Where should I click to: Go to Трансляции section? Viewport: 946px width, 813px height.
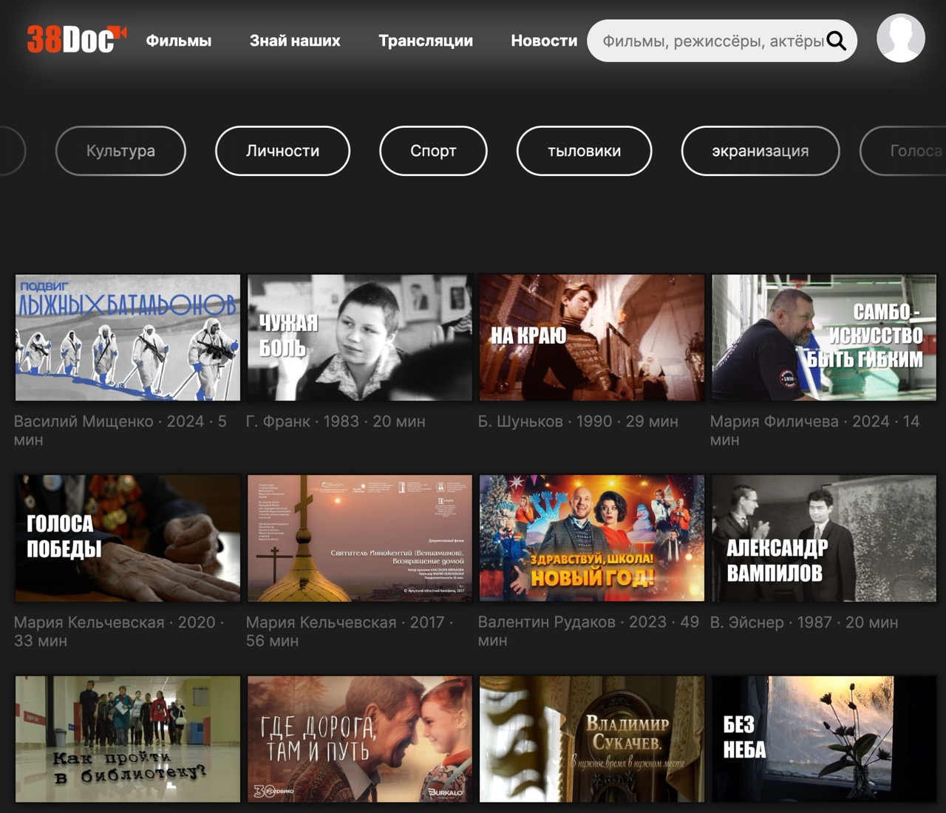[426, 41]
